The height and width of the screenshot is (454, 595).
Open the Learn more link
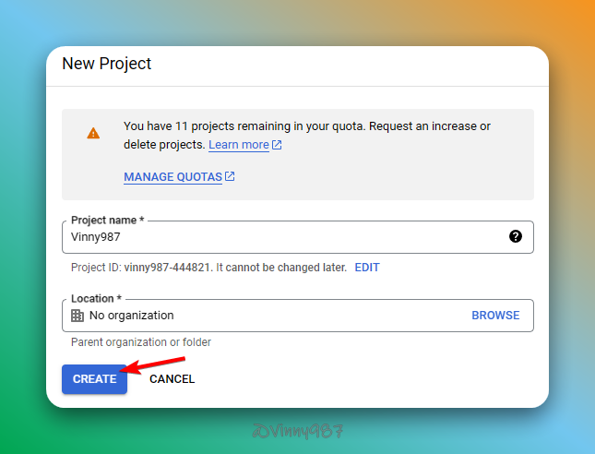tap(238, 145)
